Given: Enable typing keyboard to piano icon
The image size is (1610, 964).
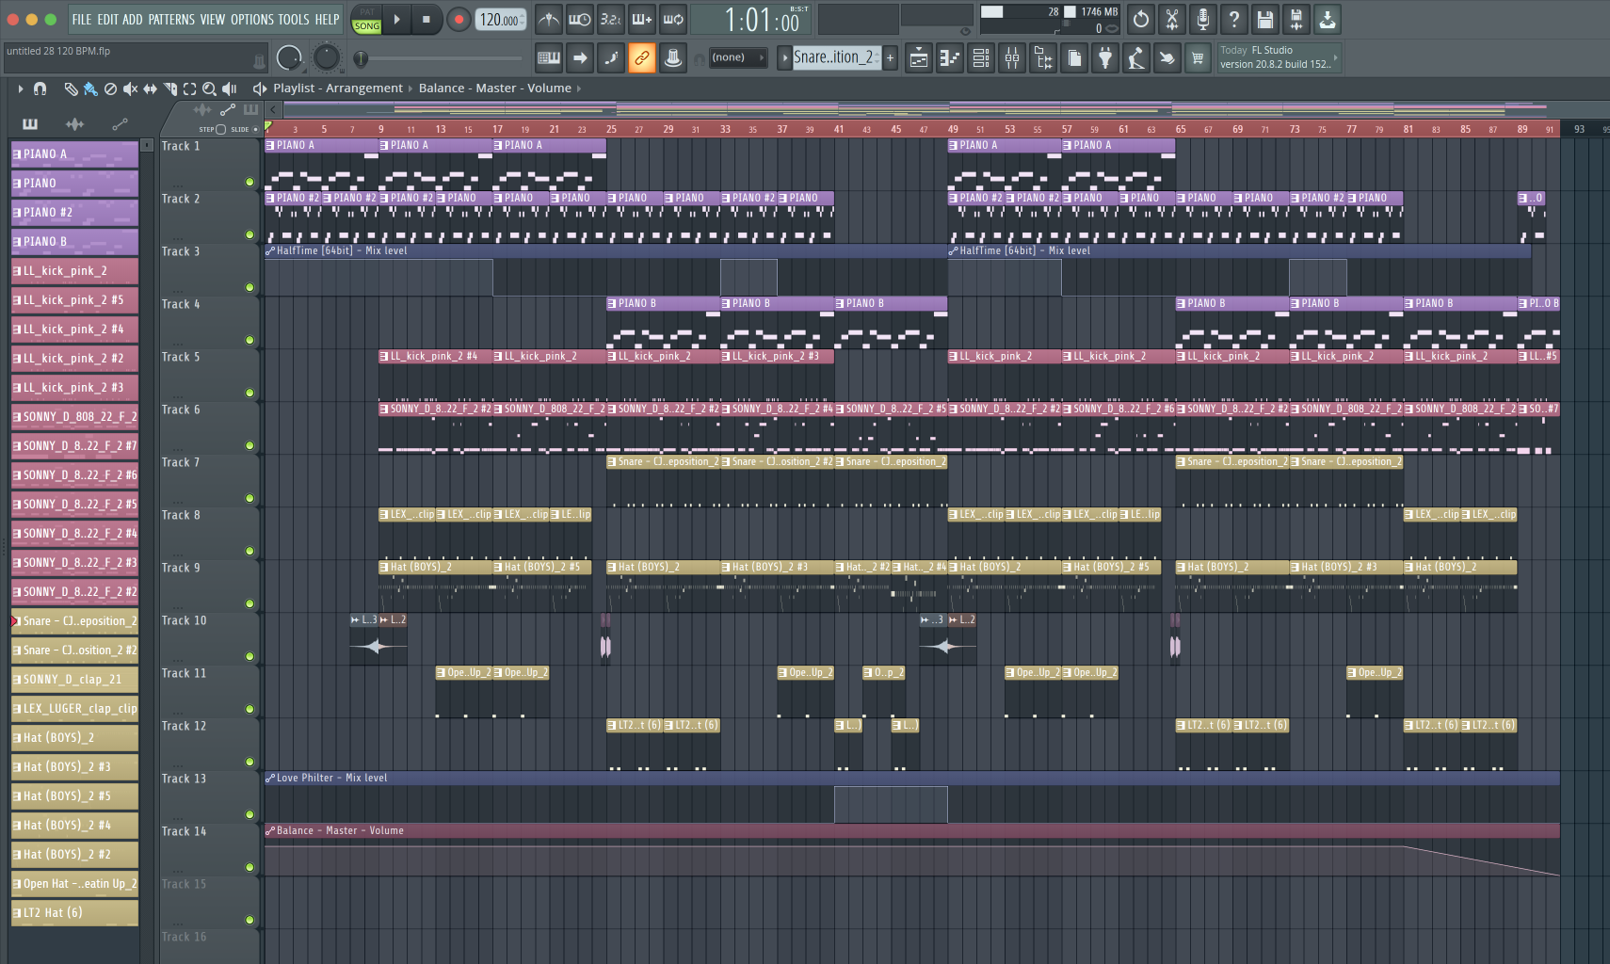Looking at the screenshot, I should (549, 58).
